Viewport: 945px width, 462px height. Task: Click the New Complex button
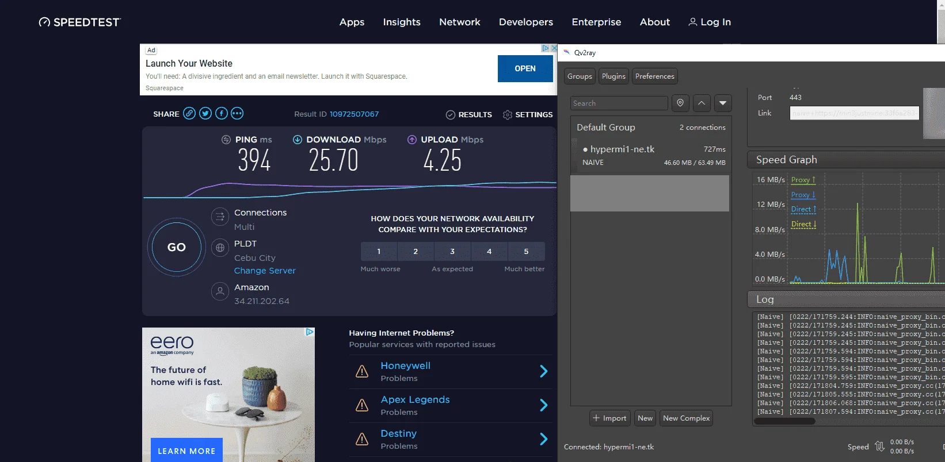(x=686, y=418)
